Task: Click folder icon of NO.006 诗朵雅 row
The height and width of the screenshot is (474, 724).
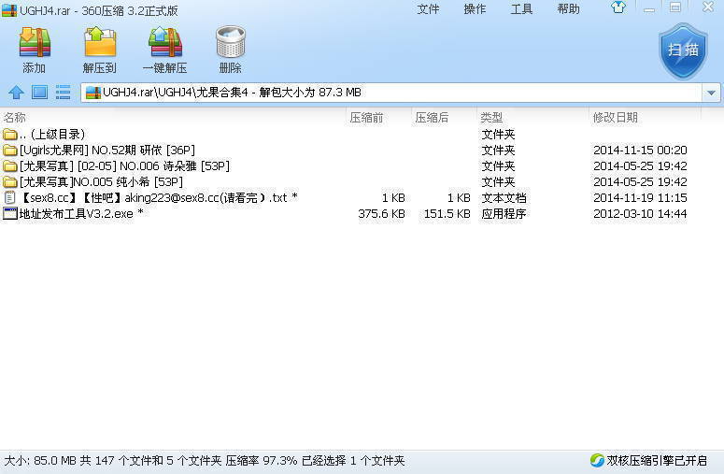Action: (9, 165)
